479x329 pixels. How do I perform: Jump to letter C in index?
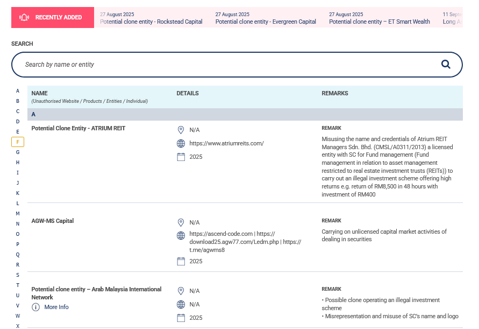click(x=18, y=111)
